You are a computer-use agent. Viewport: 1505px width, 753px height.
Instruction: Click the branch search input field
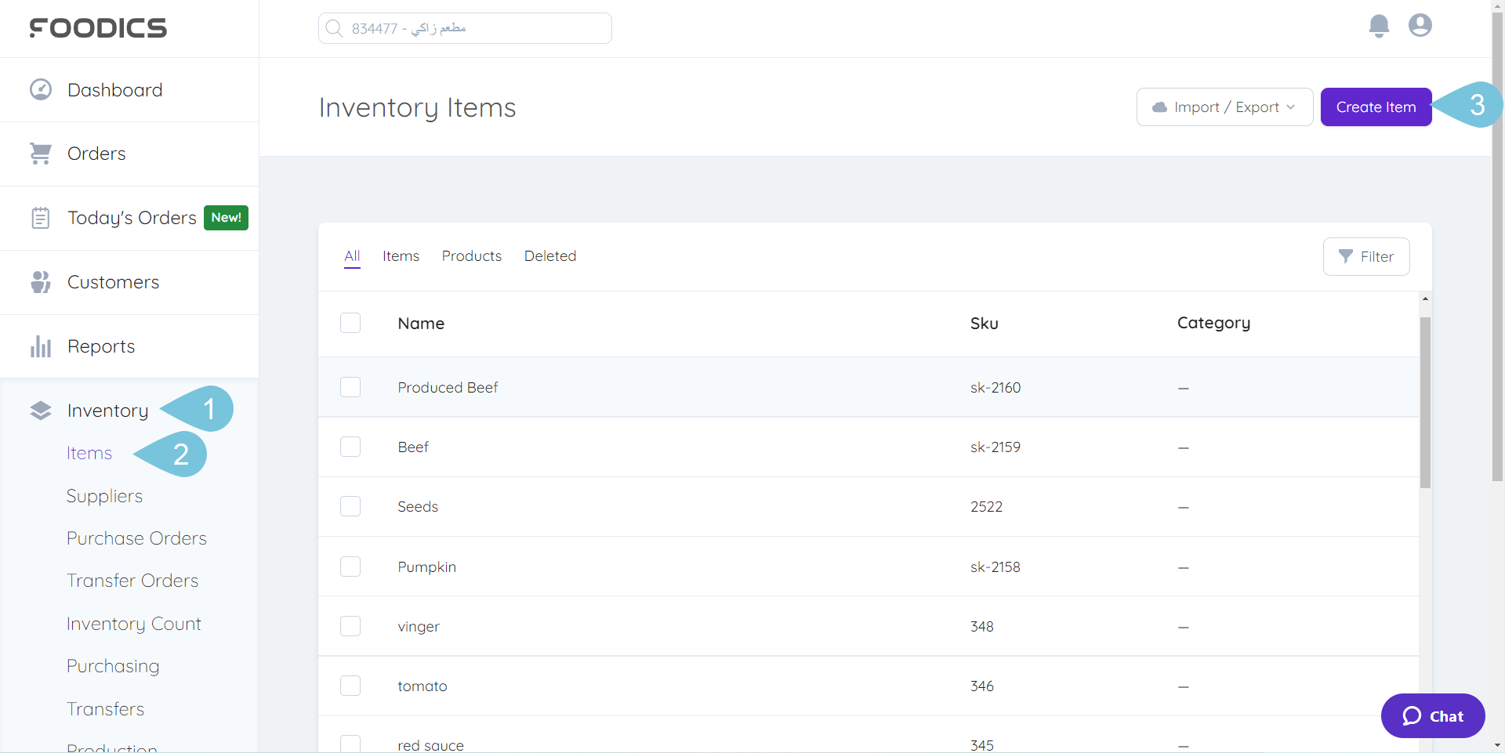pyautogui.click(x=465, y=28)
